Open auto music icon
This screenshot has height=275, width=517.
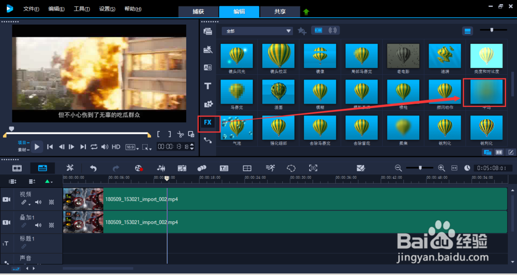point(181,168)
